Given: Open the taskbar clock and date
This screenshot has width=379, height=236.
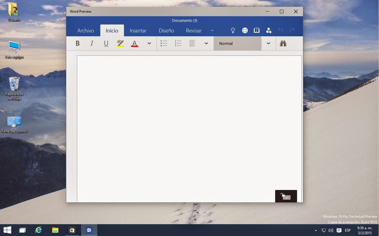Looking at the screenshot, I should tap(365, 230).
